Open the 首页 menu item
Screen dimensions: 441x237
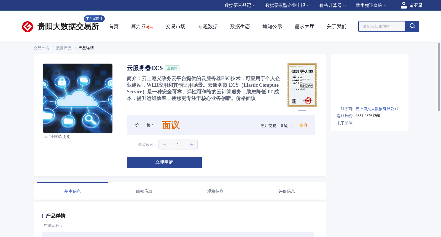(x=114, y=26)
